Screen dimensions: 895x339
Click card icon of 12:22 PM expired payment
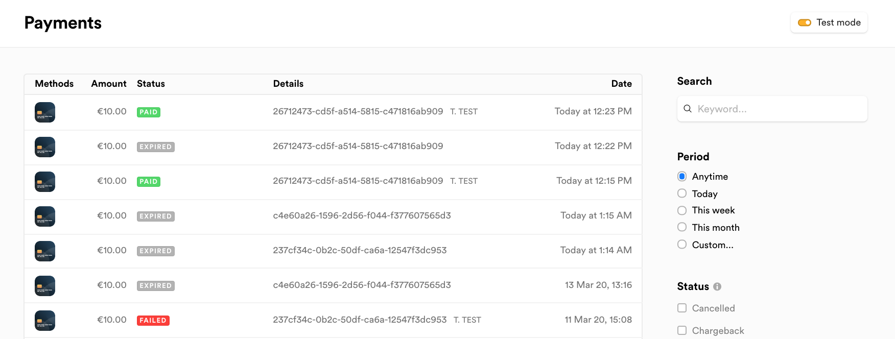tap(45, 147)
